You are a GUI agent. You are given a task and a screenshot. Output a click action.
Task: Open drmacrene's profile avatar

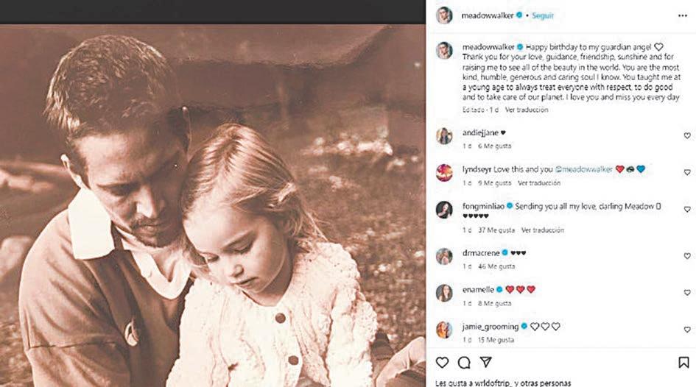(443, 255)
